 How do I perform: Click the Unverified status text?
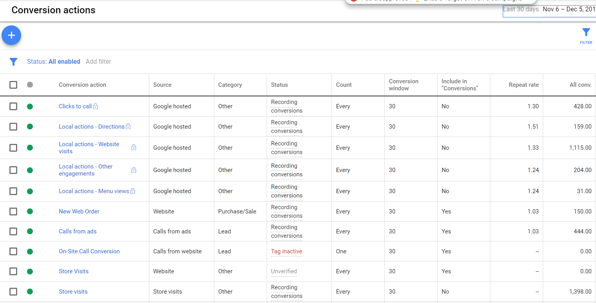[284, 271]
